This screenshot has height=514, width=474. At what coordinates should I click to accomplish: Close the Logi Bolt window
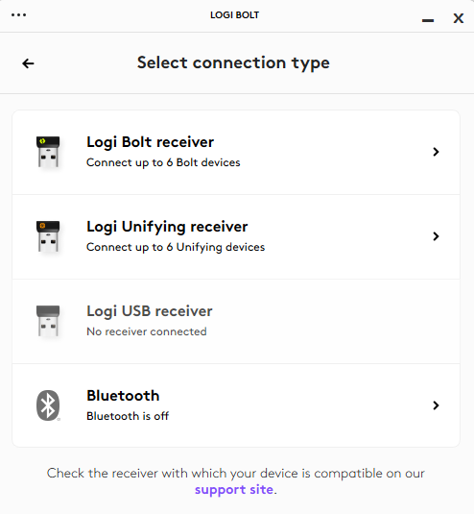[x=459, y=18]
